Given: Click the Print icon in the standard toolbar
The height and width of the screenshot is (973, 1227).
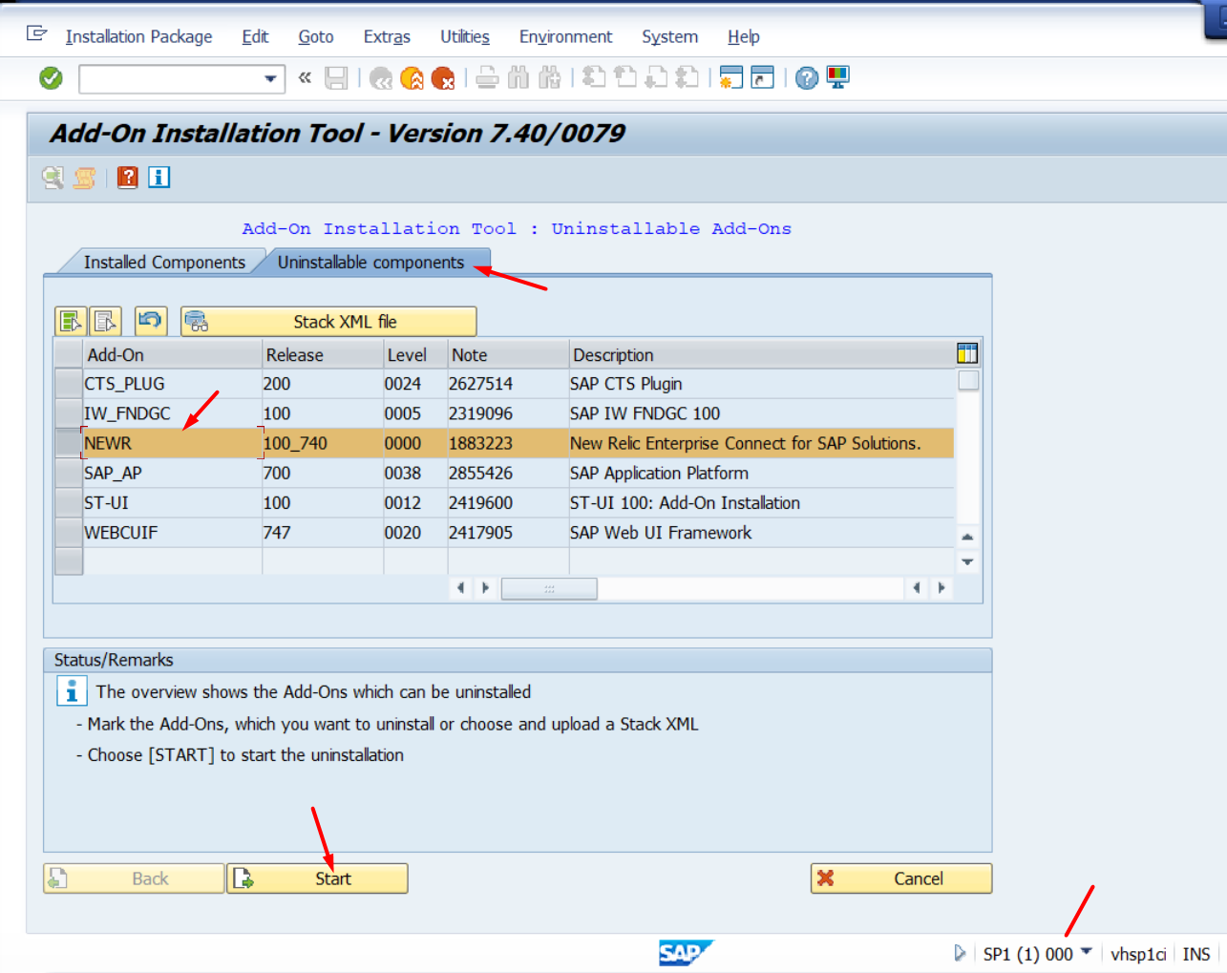Looking at the screenshot, I should pos(486,77).
